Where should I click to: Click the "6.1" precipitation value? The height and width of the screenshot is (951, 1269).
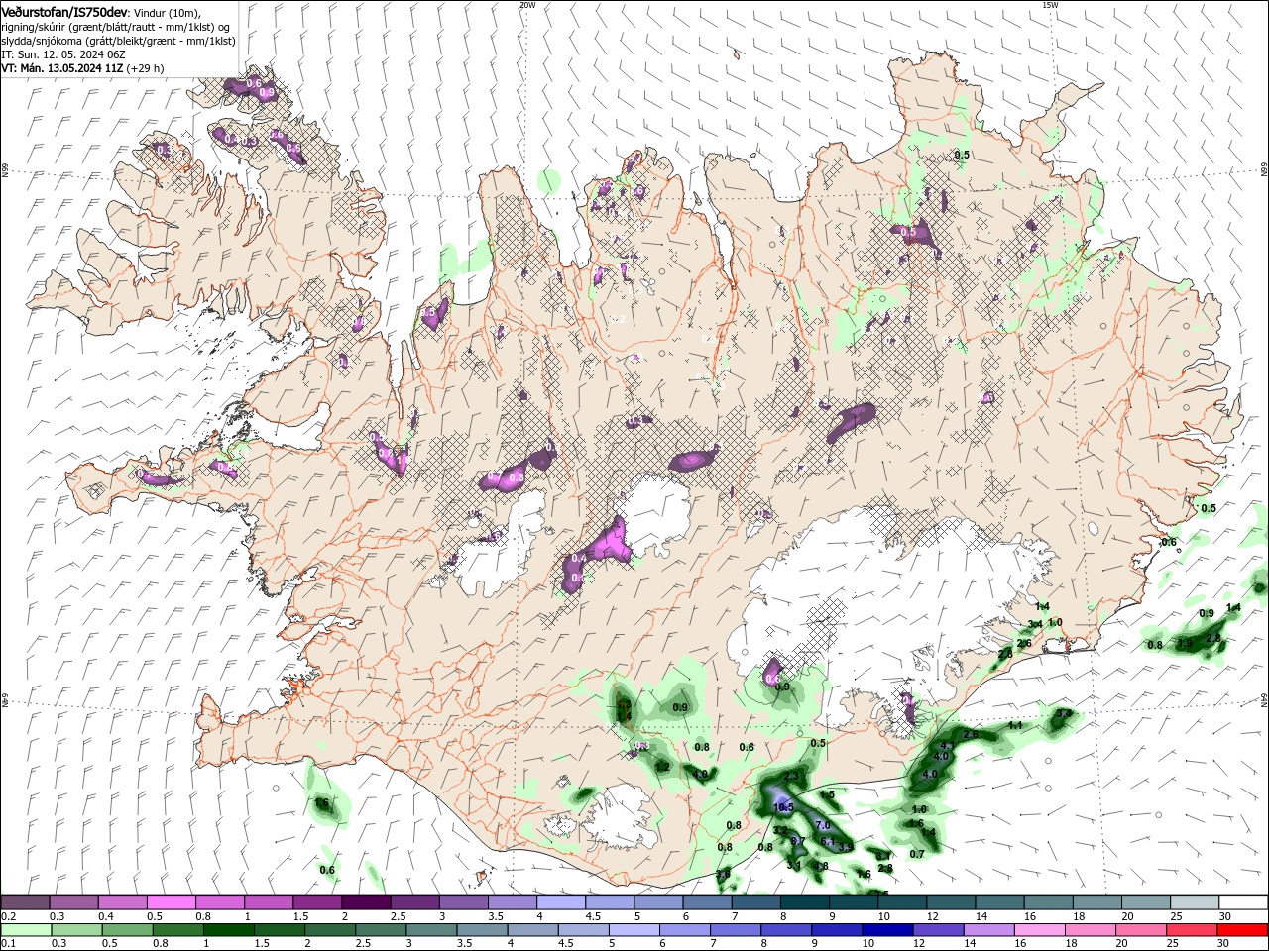(x=829, y=841)
